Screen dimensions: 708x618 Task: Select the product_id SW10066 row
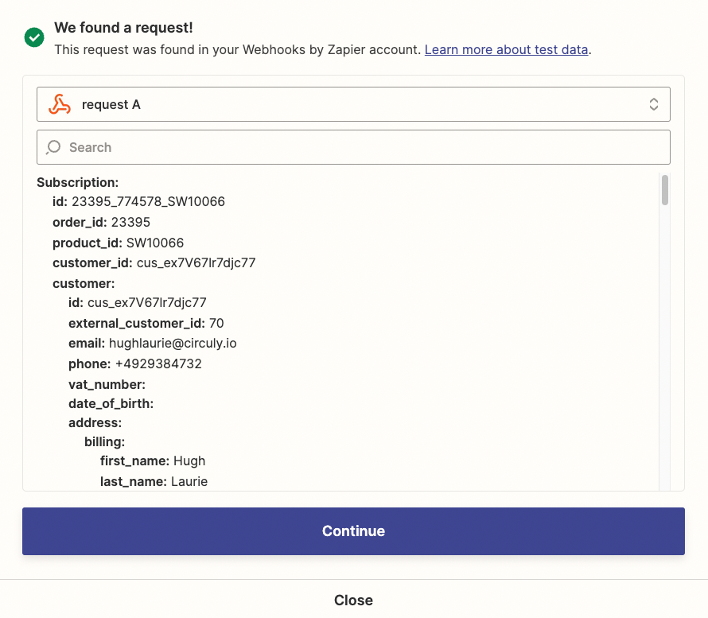(x=119, y=243)
